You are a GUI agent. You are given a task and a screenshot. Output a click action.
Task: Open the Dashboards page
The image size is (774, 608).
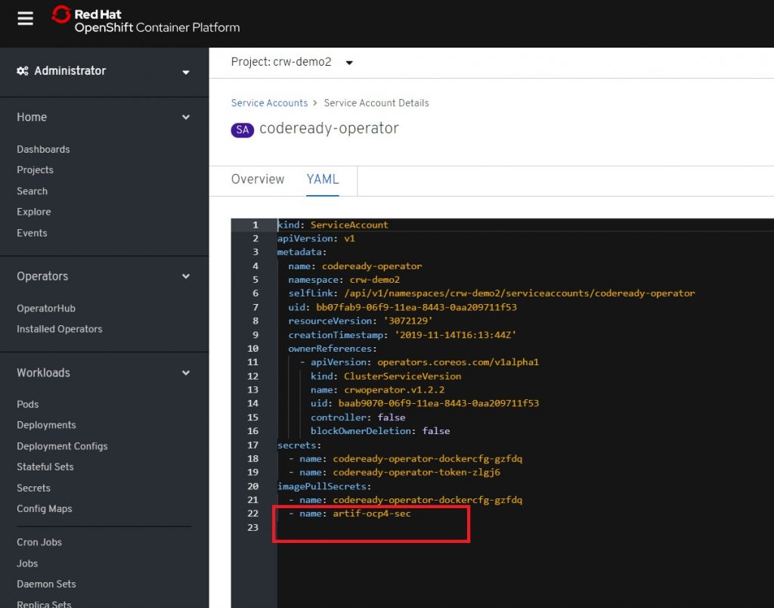click(43, 150)
